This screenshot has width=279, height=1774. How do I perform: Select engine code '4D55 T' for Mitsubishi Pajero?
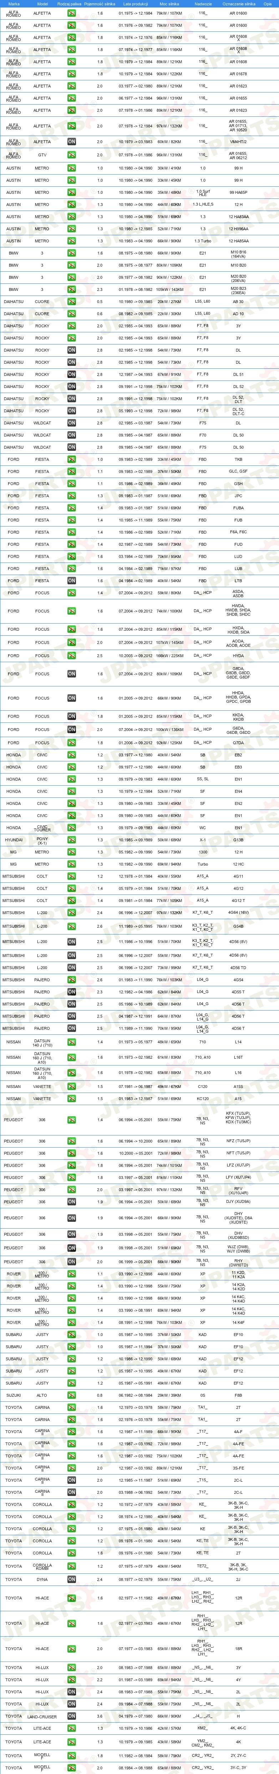[x=238, y=992]
